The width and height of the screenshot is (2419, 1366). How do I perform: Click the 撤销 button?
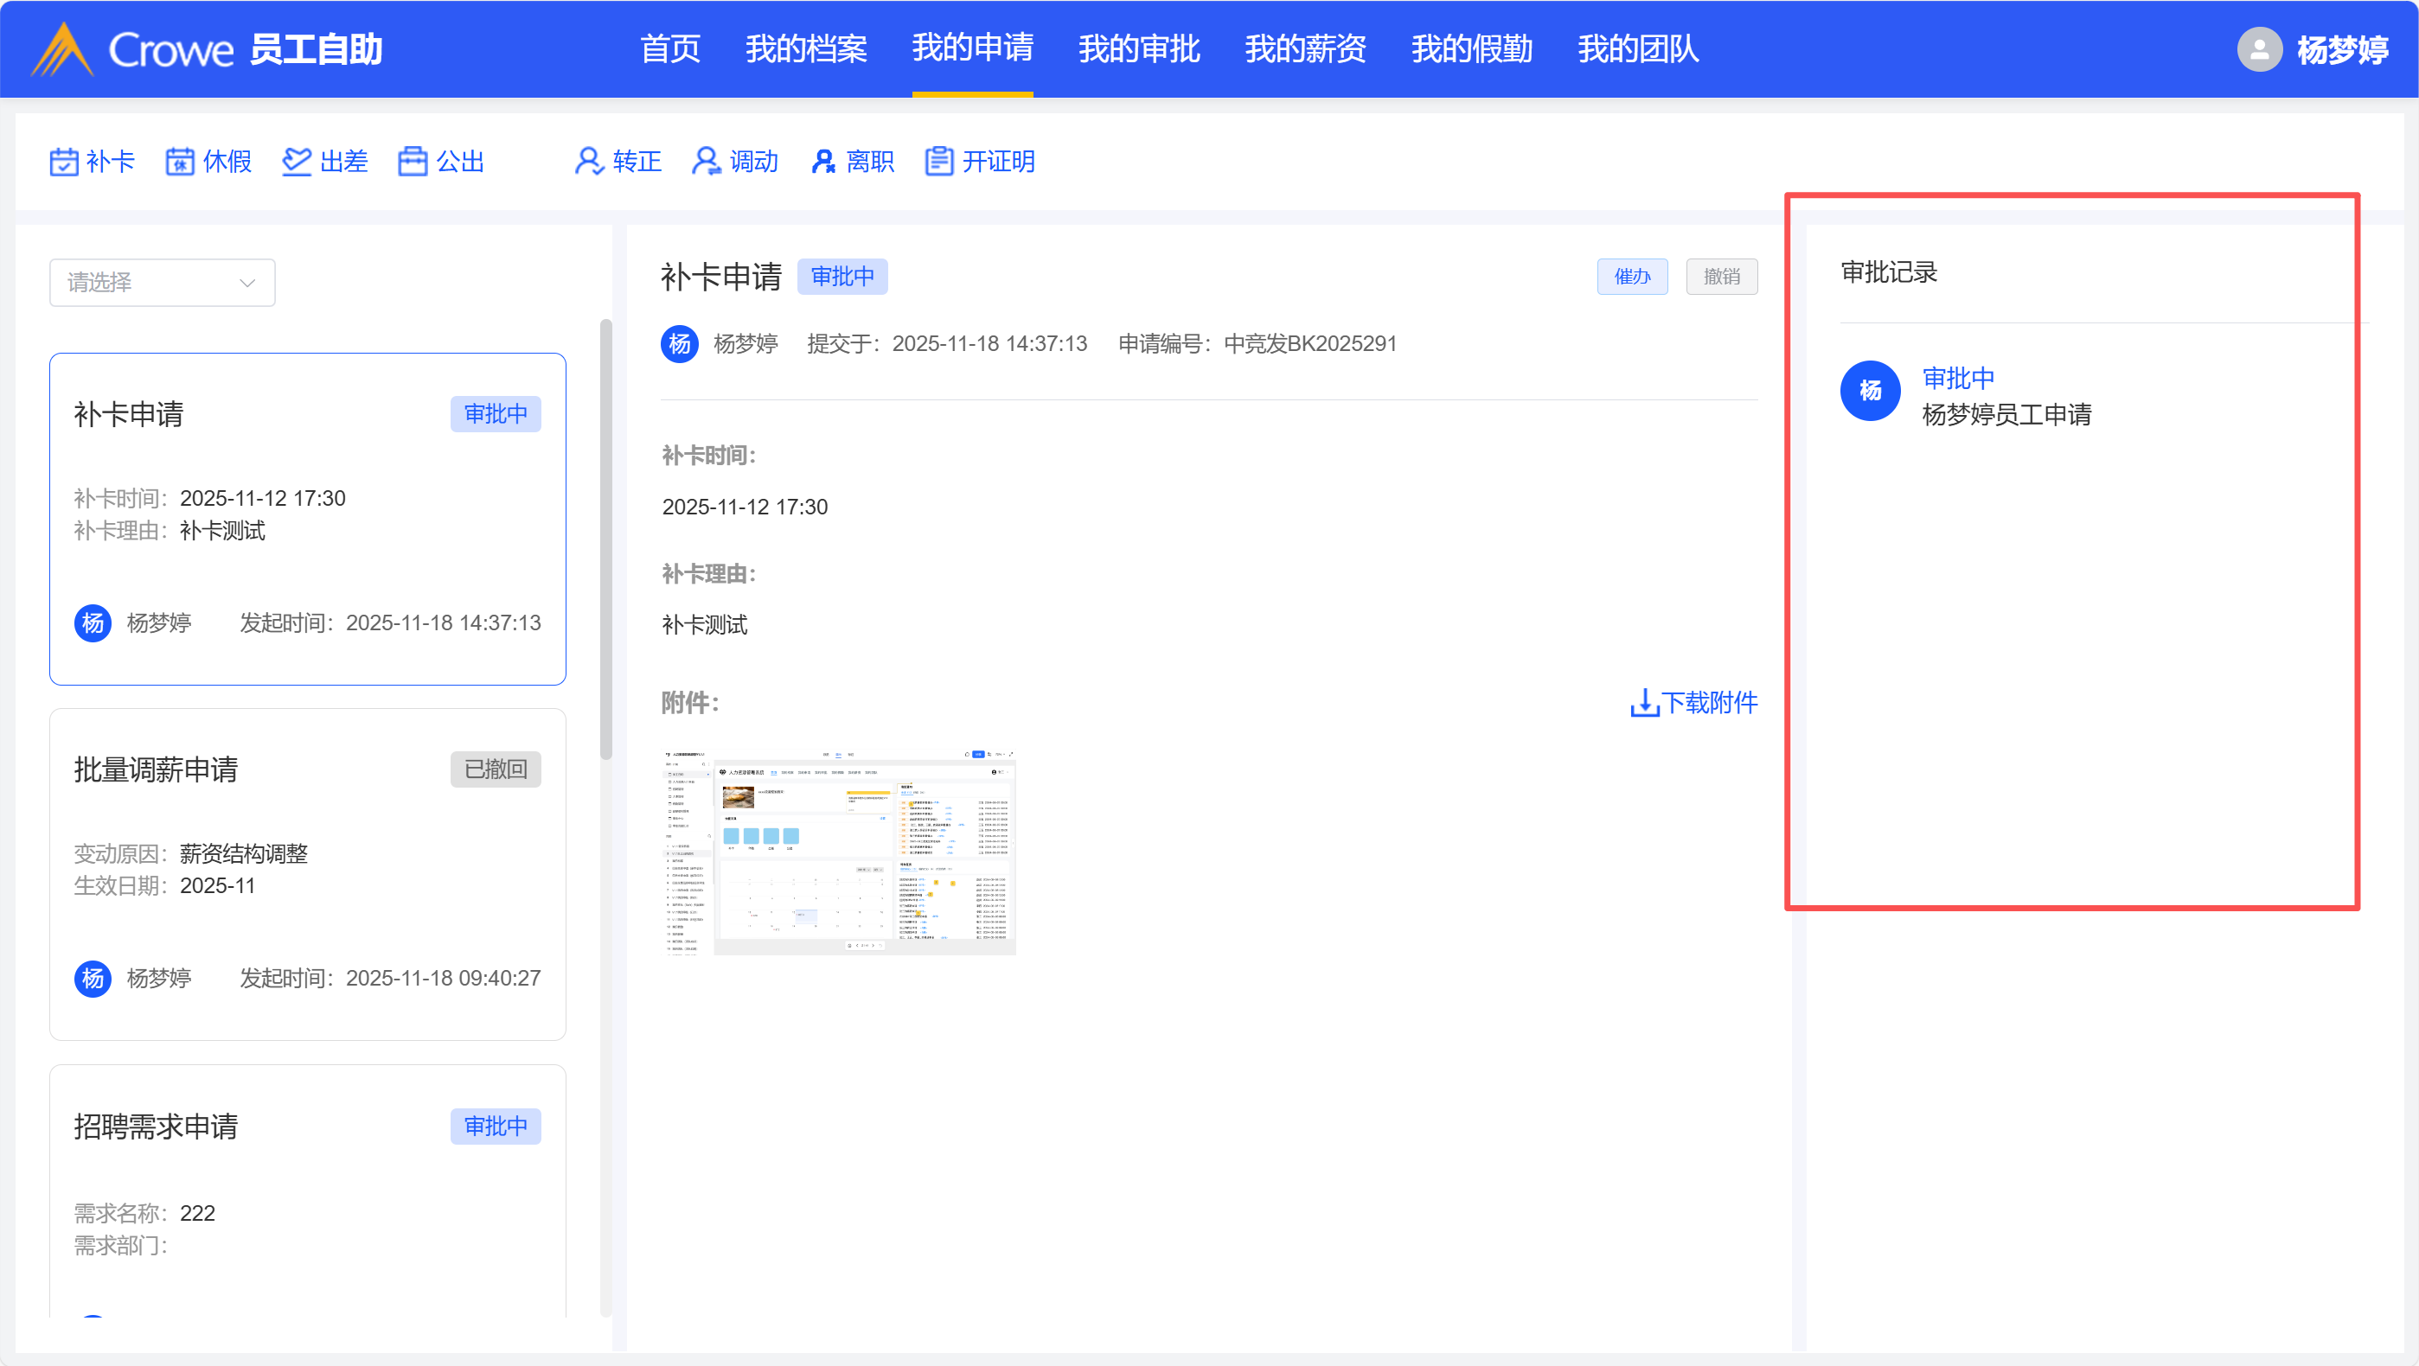click(x=1720, y=277)
